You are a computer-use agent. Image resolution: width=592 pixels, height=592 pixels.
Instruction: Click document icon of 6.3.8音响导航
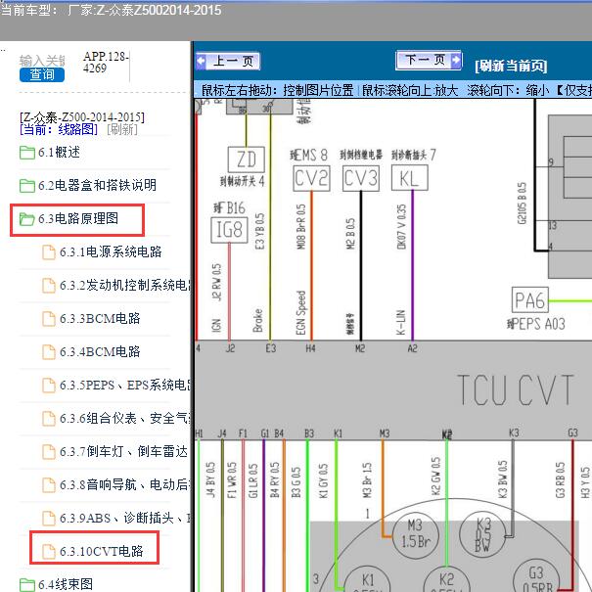pos(48,484)
